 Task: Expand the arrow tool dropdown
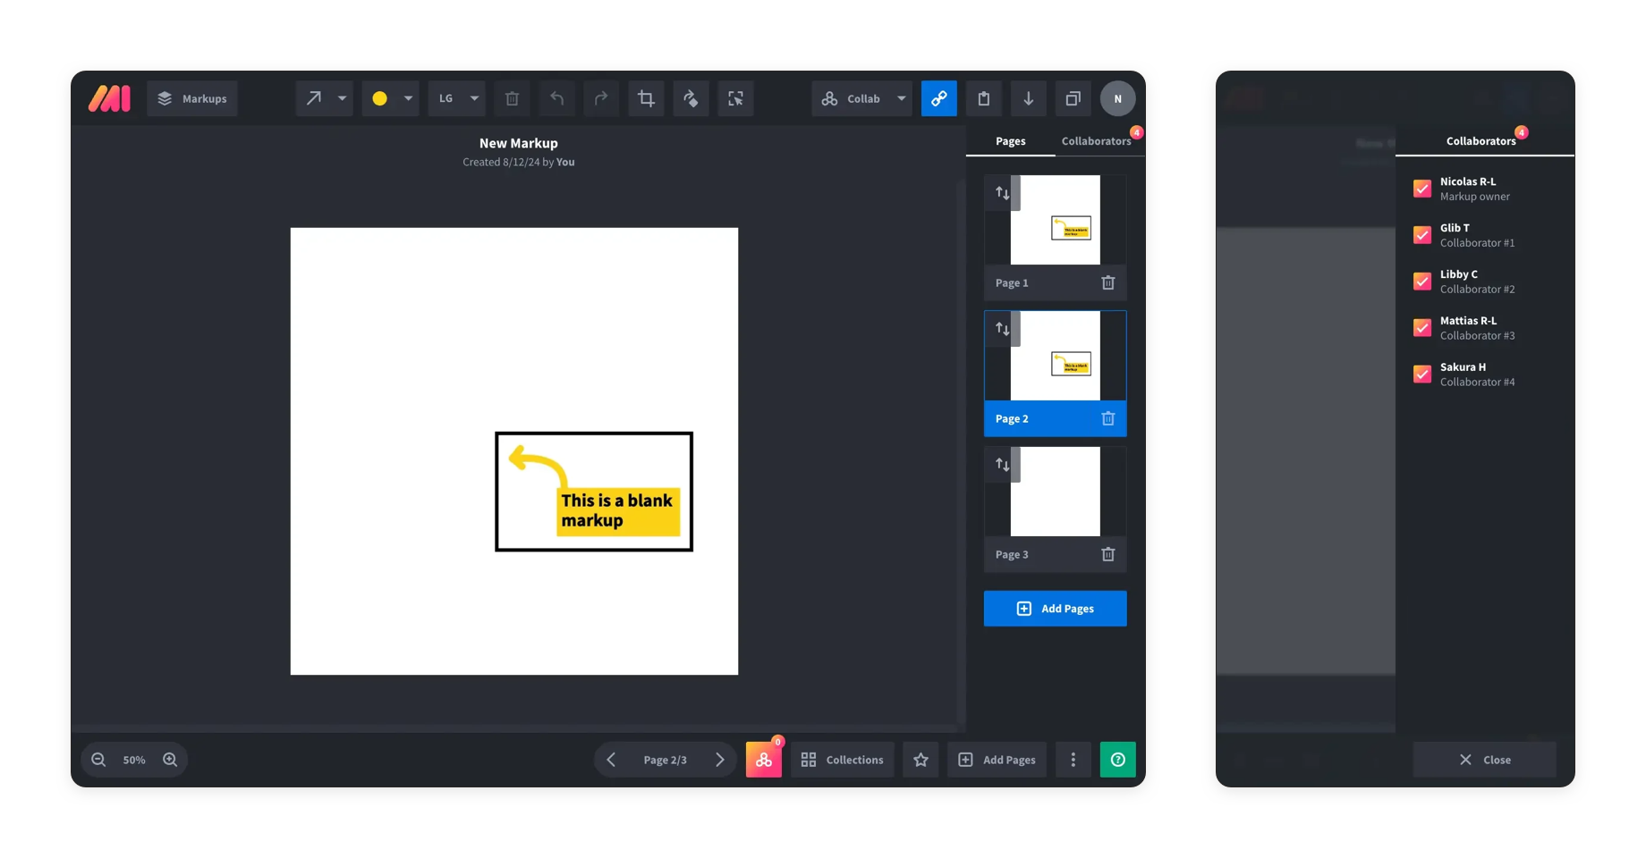pos(342,98)
